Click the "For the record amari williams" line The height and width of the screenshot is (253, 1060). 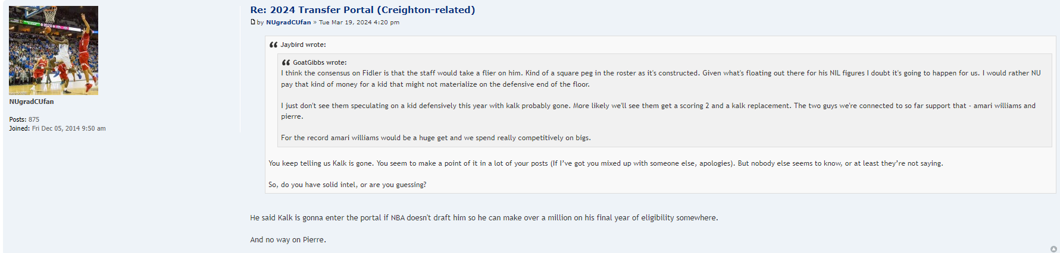coord(436,138)
